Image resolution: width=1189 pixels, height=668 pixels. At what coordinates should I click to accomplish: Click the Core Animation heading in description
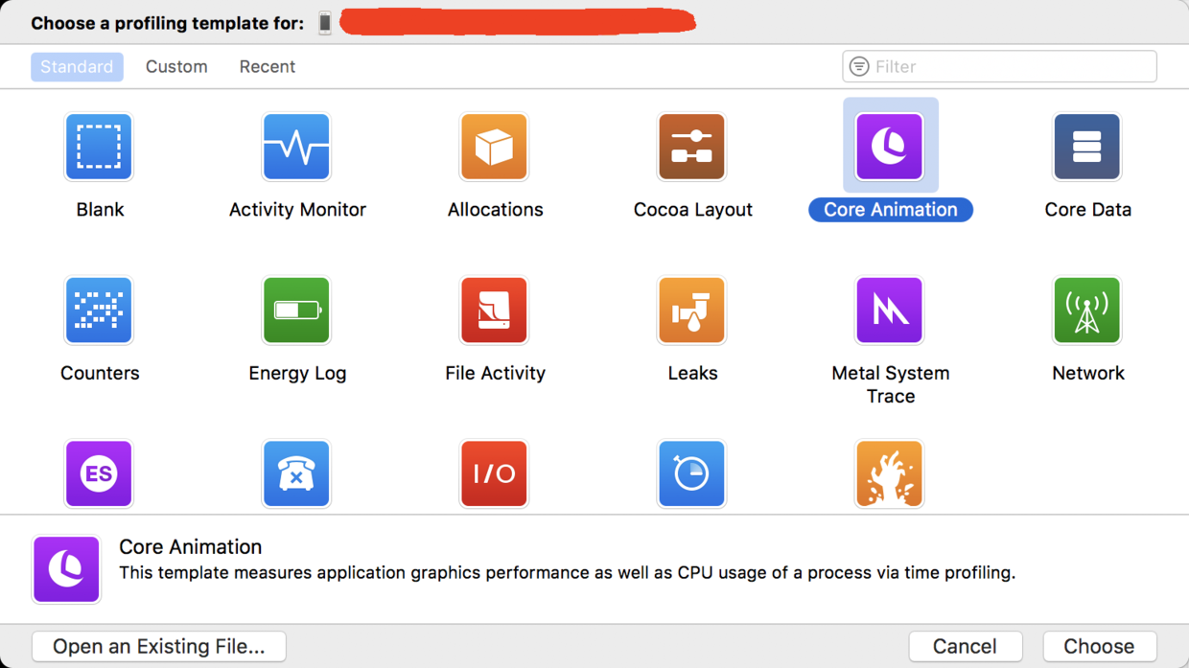coord(190,547)
